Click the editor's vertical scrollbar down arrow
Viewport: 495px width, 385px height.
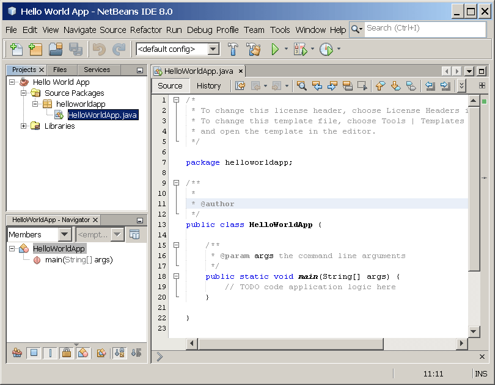(474, 331)
